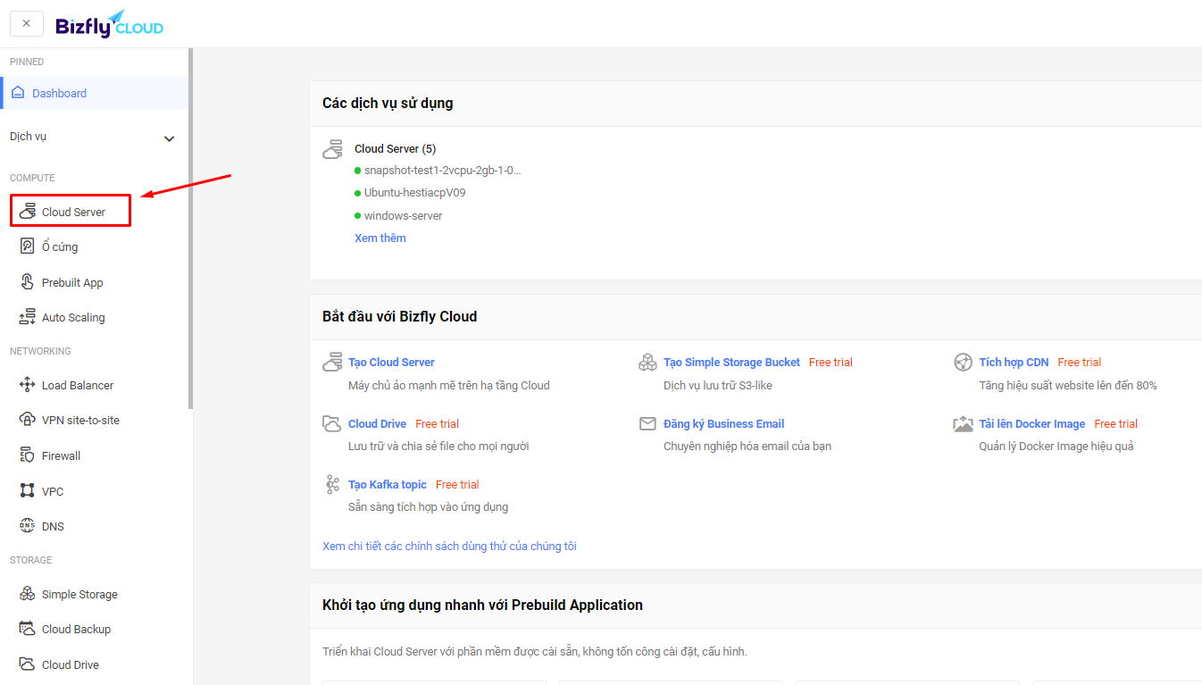
Task: Click the Tạo Kafka topic icon
Action: click(x=332, y=485)
